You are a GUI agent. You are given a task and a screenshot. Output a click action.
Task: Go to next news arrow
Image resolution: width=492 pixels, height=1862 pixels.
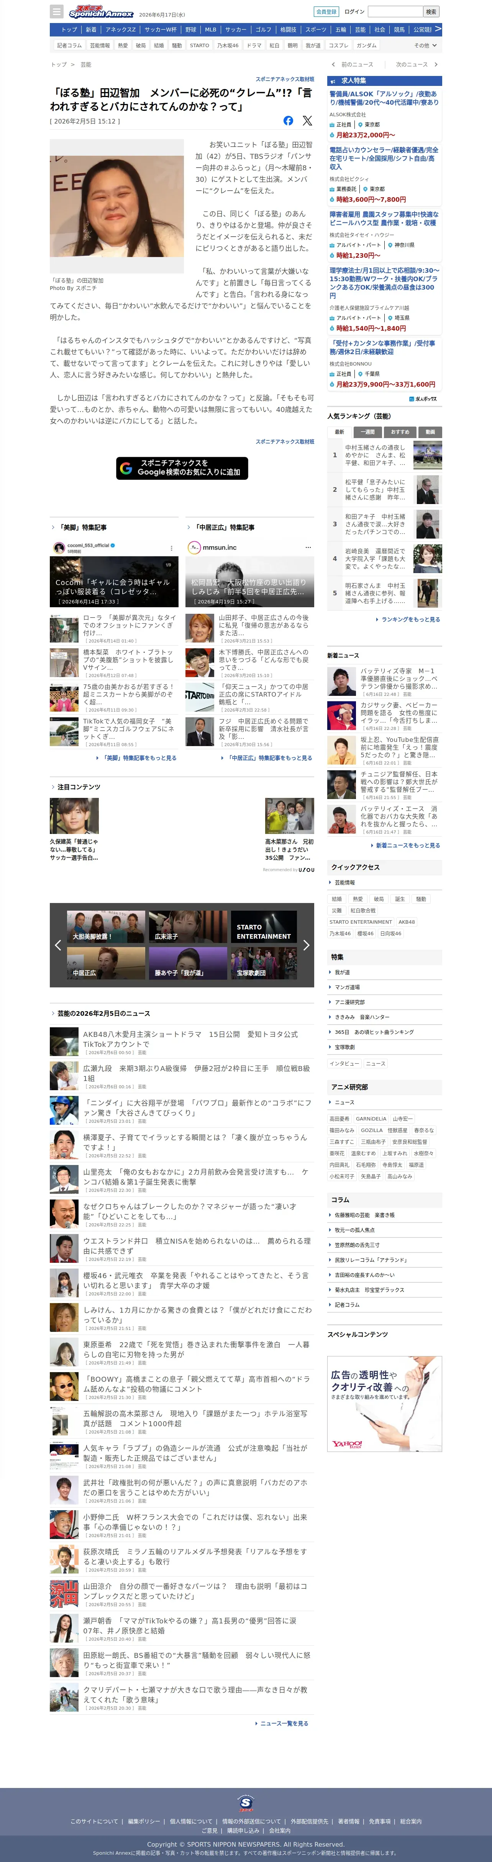coord(436,64)
